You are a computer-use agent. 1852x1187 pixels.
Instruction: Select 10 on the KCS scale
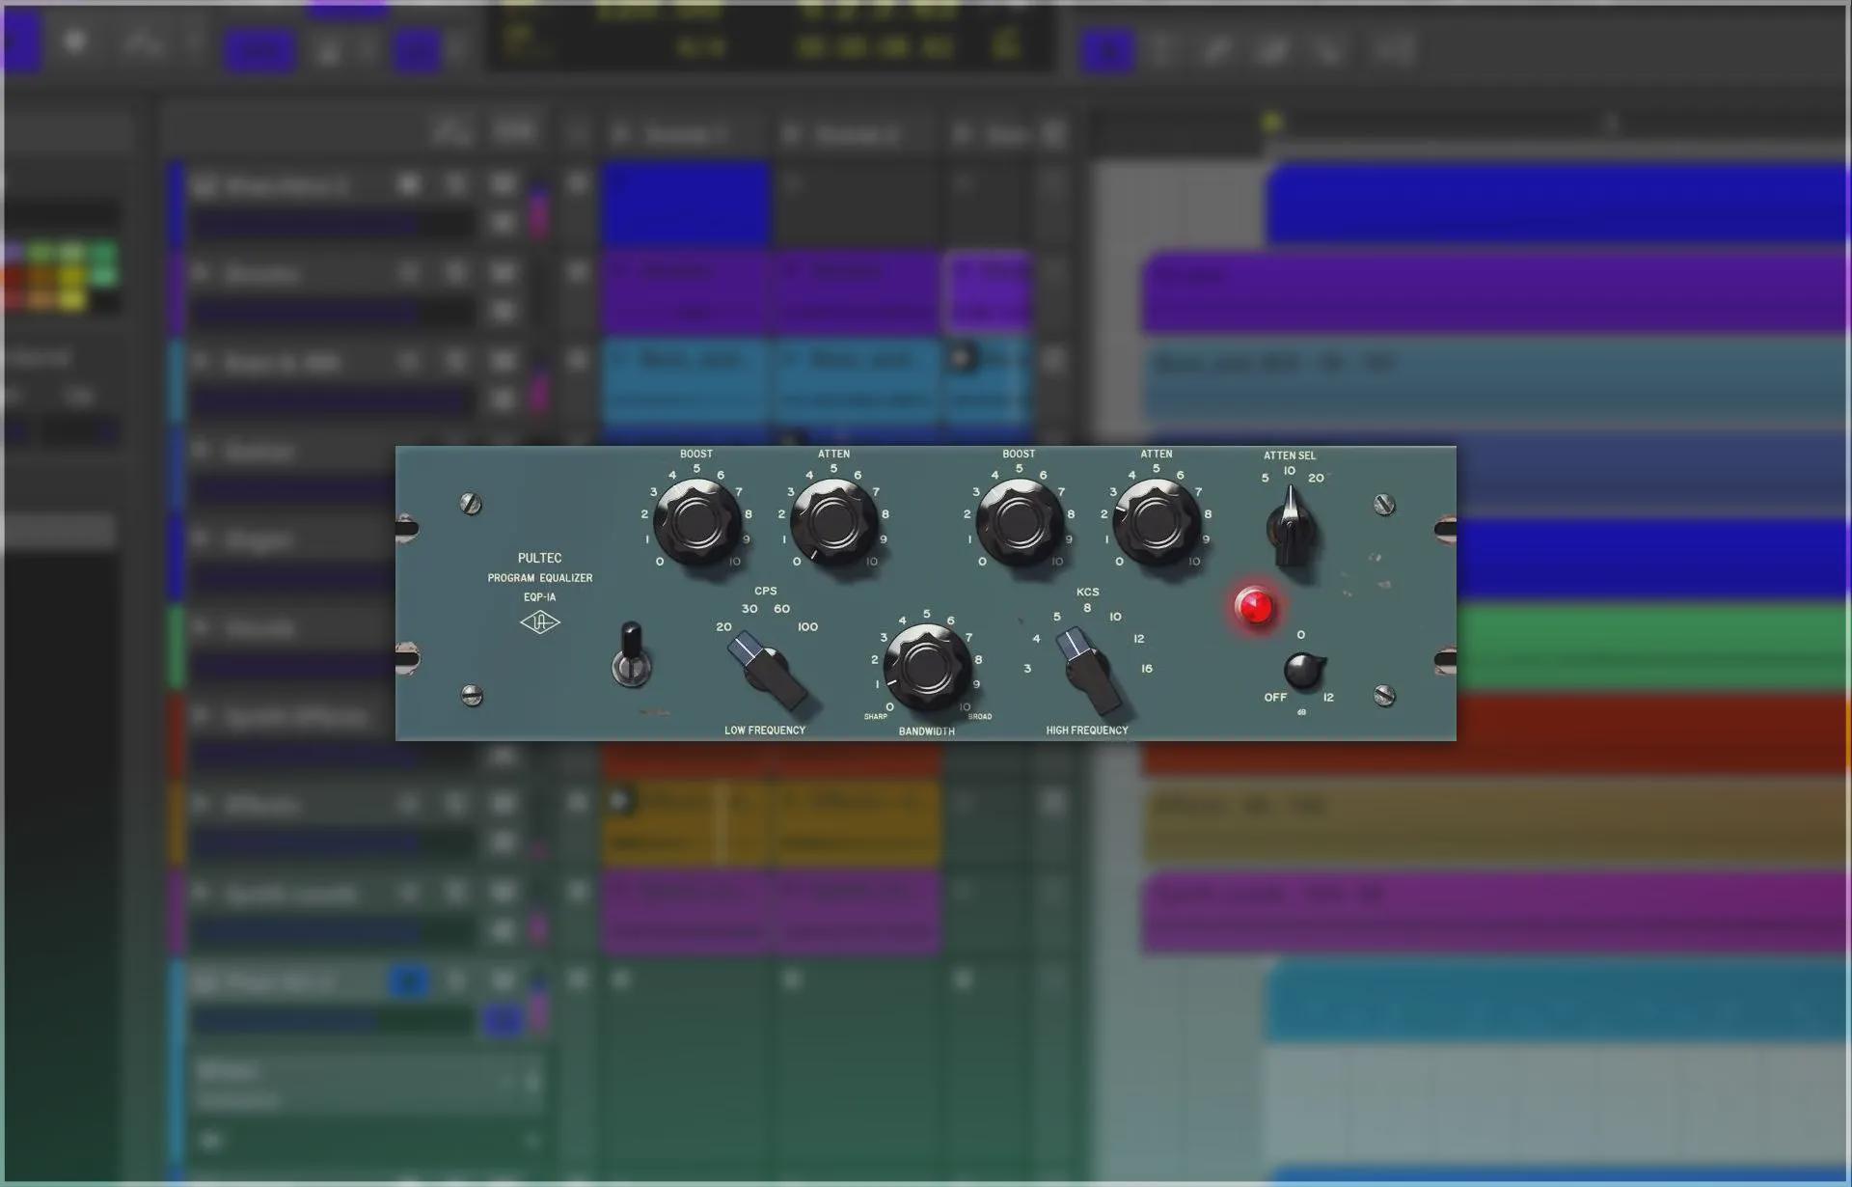click(1115, 616)
